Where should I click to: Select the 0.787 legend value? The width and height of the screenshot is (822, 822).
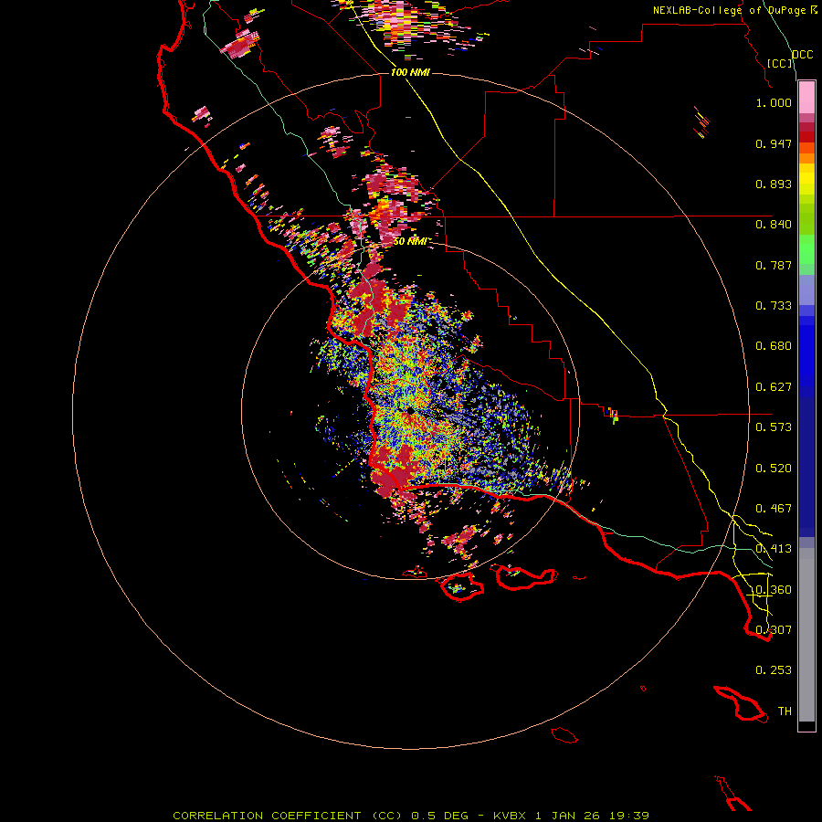pos(774,265)
